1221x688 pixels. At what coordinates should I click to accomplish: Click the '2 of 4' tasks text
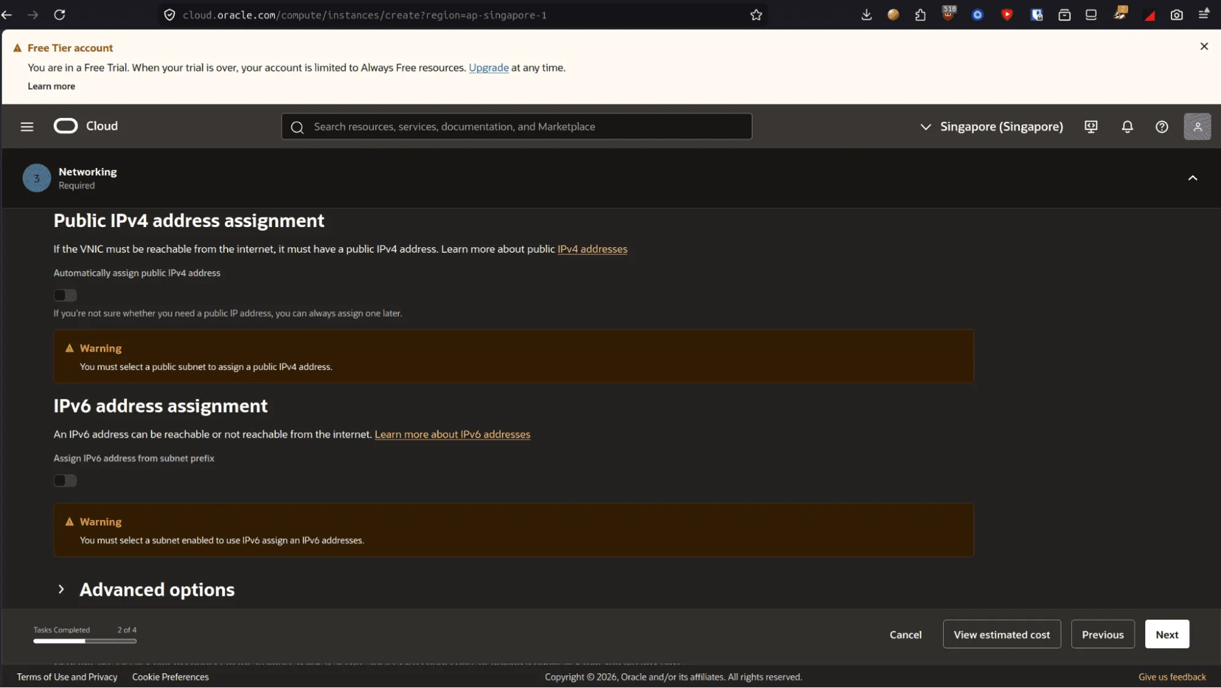click(x=127, y=630)
